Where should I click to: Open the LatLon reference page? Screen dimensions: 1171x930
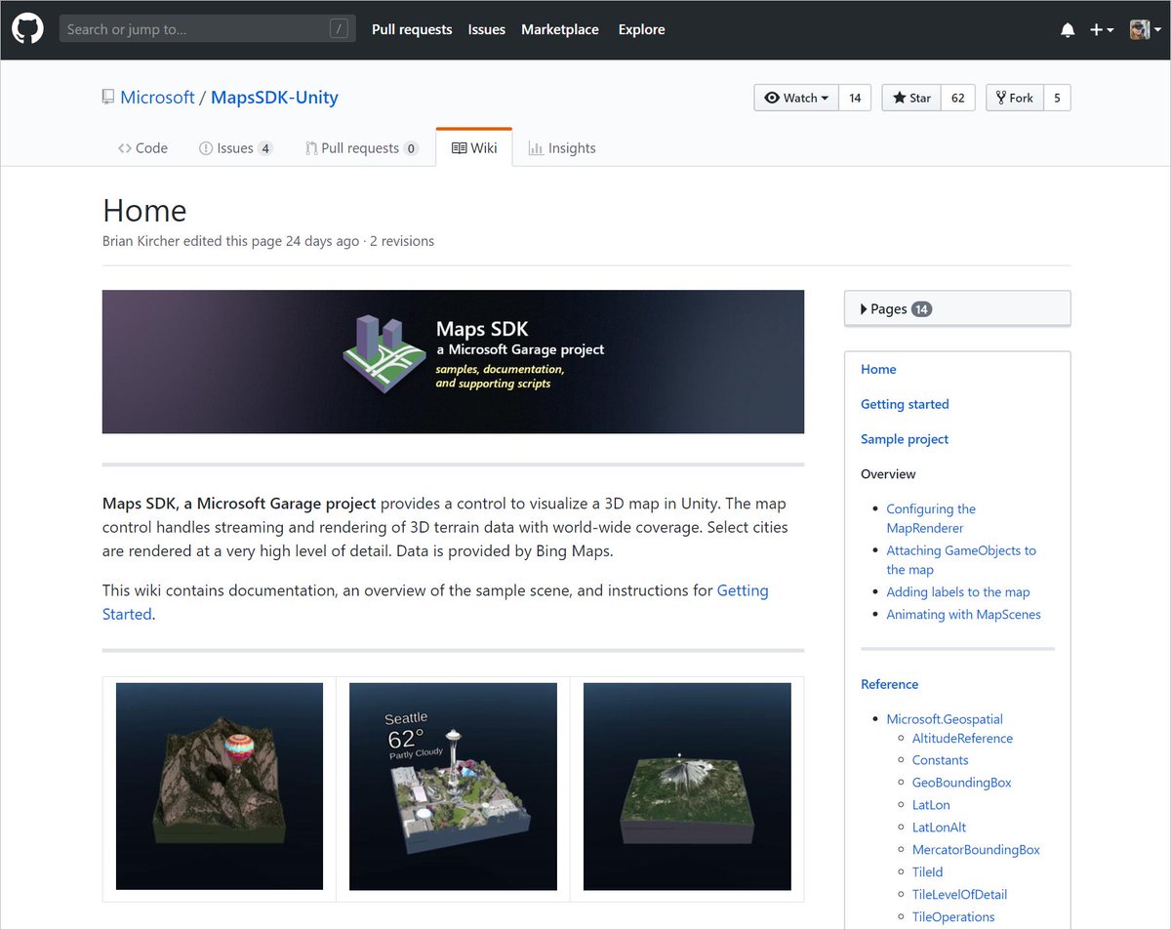(931, 805)
